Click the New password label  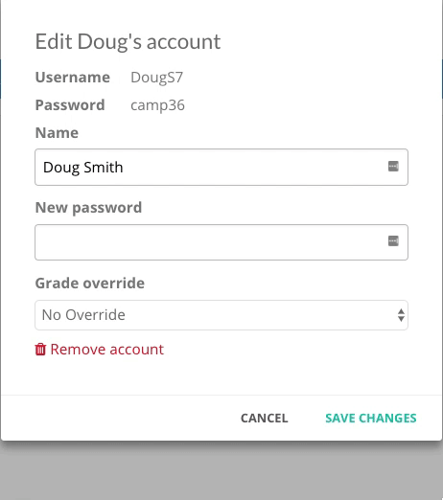pos(88,208)
